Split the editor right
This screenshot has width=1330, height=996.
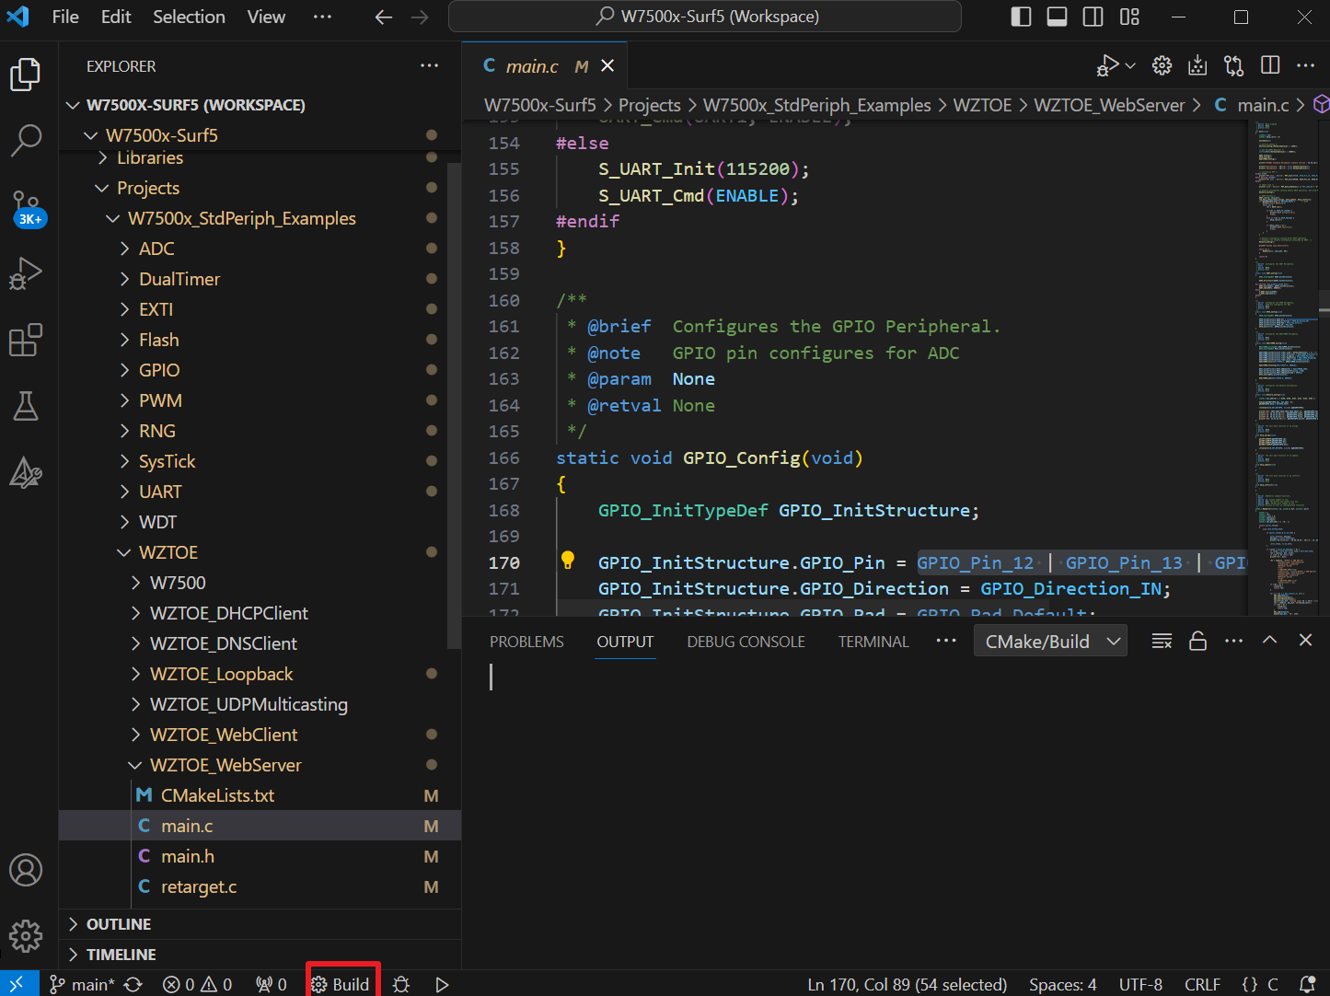(1270, 65)
